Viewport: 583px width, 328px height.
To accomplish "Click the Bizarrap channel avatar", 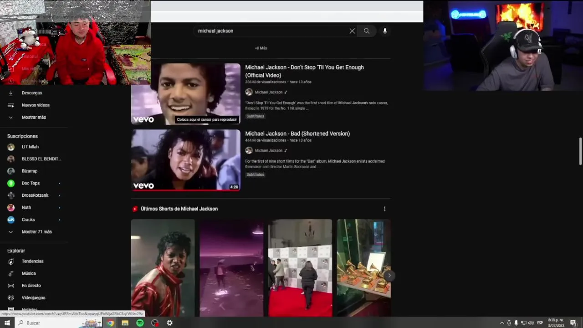I will [11, 171].
